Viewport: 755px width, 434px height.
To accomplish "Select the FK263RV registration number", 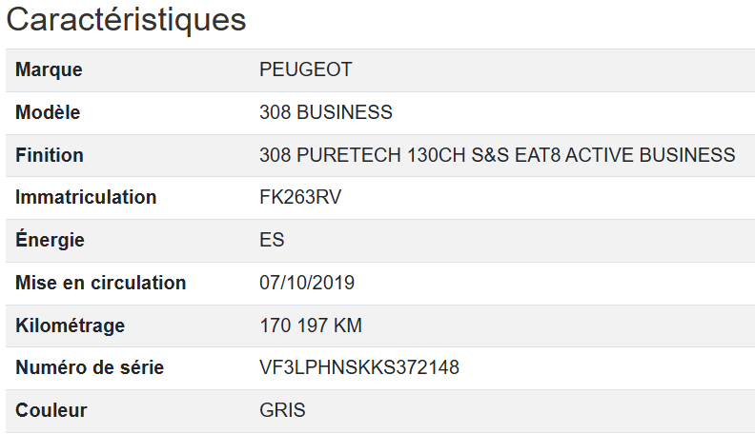I will 300,198.
